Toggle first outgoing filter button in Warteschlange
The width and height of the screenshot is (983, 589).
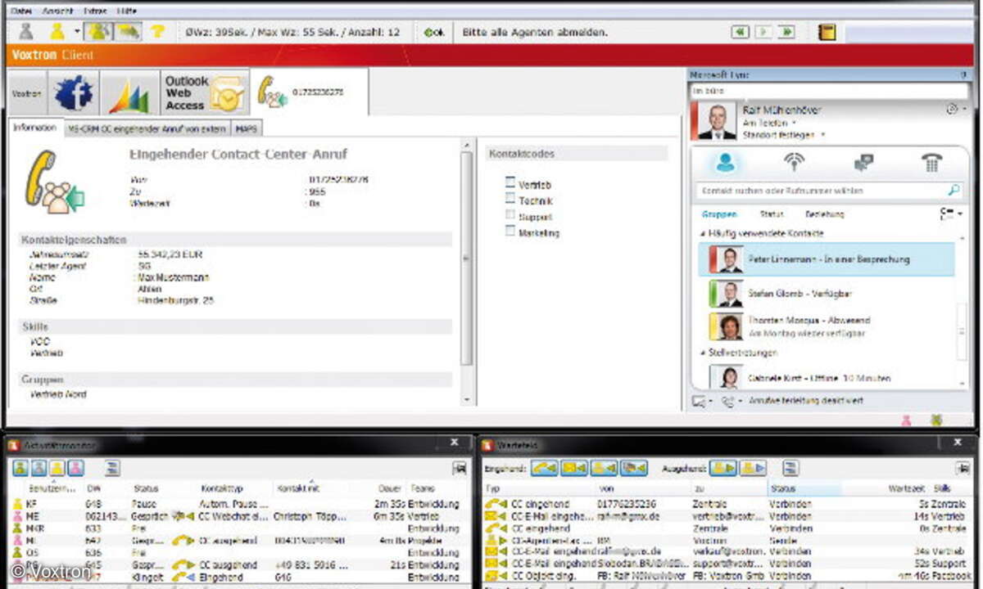point(723,468)
